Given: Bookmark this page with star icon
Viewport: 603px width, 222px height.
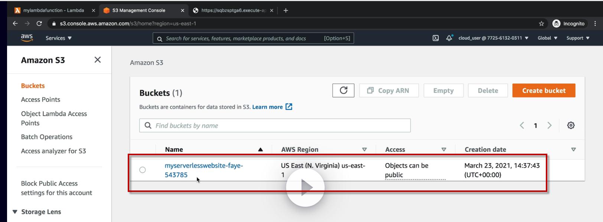Looking at the screenshot, I should (x=541, y=24).
